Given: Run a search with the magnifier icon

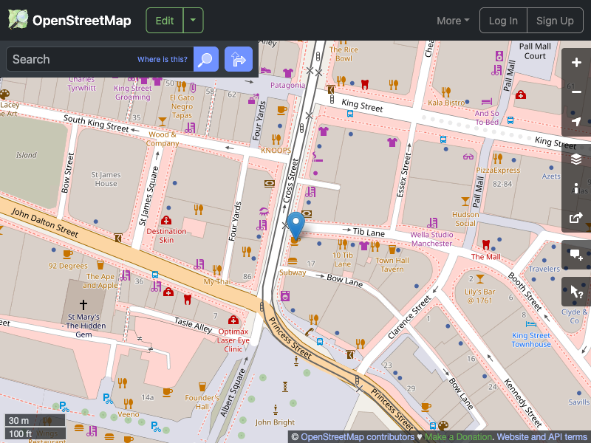Looking at the screenshot, I should tap(205, 59).
